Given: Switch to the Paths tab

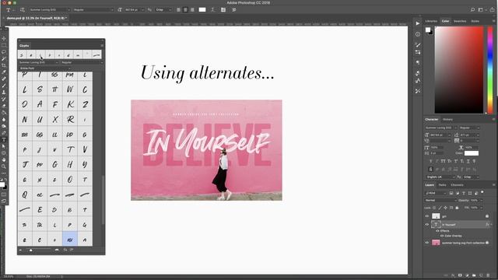Looking at the screenshot, I should tap(442, 185).
